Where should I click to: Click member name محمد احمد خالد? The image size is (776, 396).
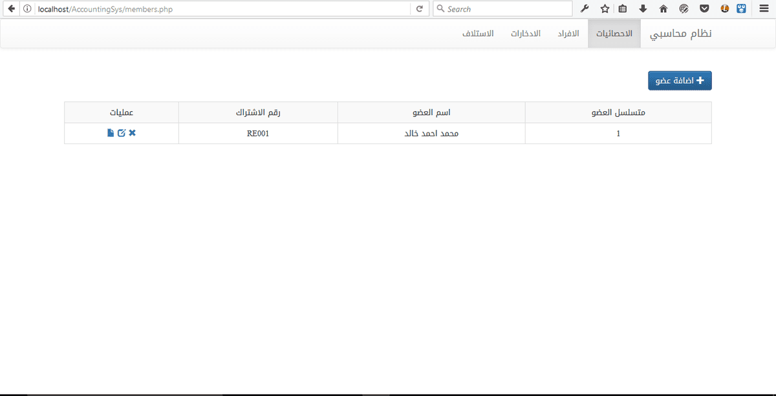431,133
